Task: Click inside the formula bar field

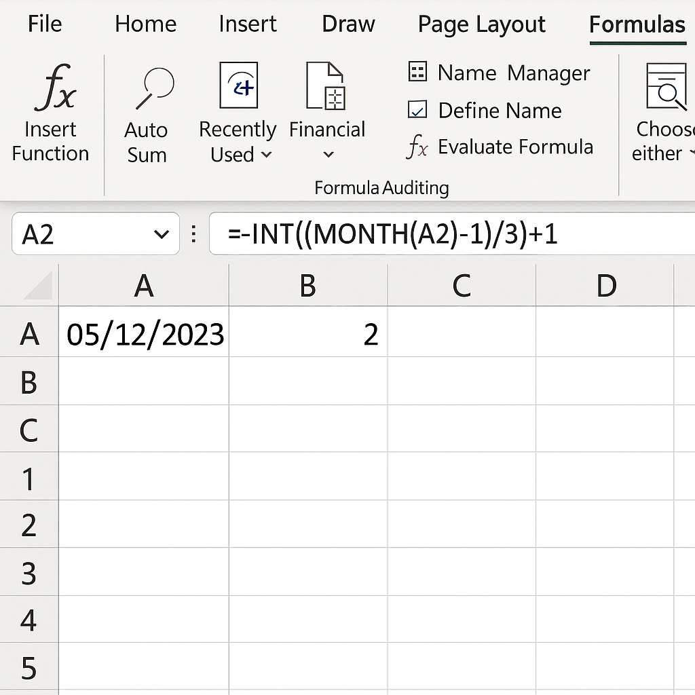Action: [448, 235]
